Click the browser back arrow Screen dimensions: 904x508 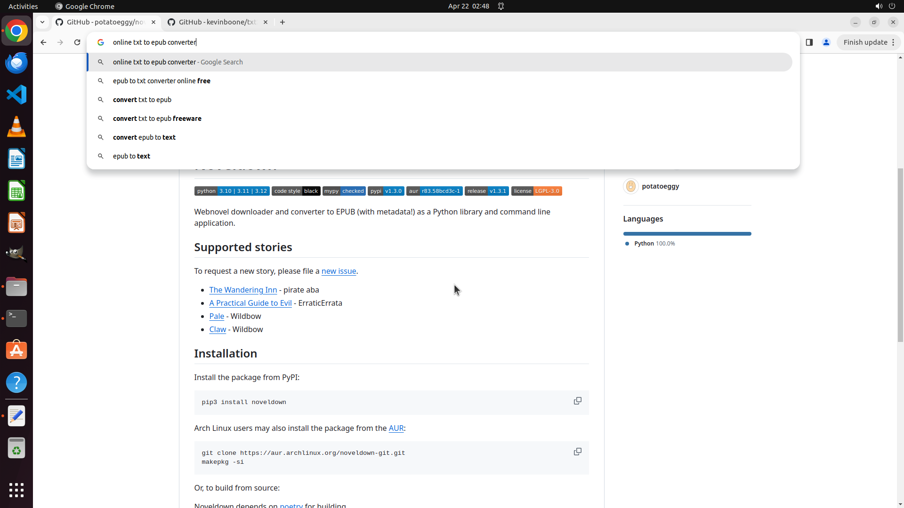tap(43, 42)
